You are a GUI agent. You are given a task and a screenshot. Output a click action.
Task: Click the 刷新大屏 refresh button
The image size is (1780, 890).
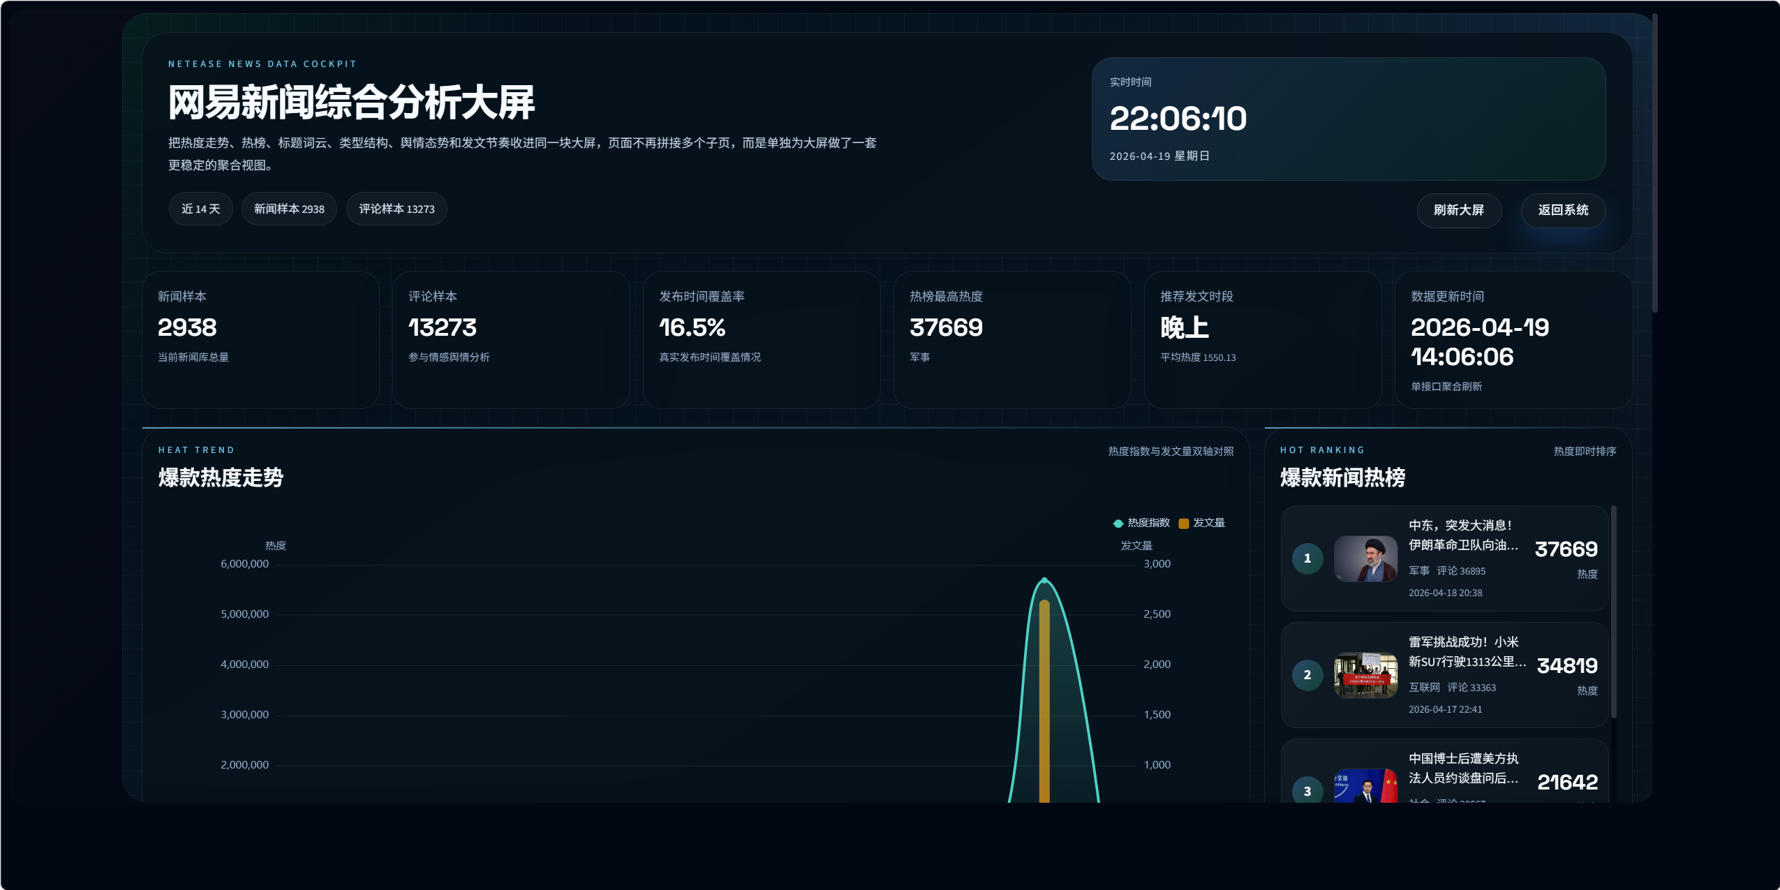(x=1458, y=210)
